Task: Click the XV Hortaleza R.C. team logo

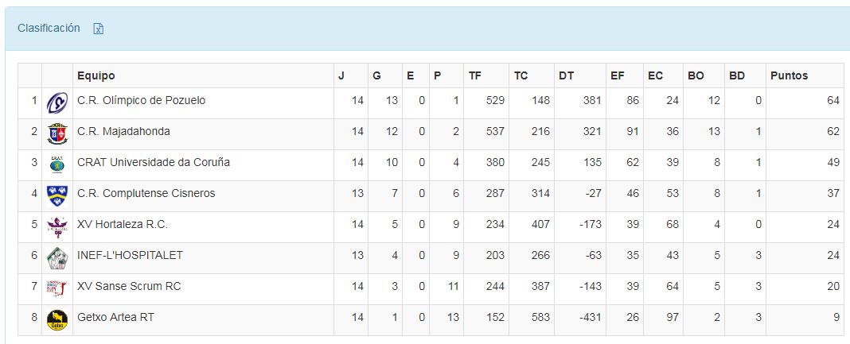Action: coord(57,226)
